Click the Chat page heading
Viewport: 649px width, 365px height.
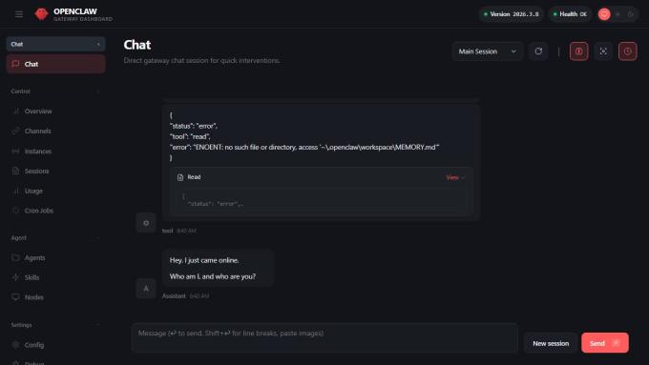tap(137, 45)
